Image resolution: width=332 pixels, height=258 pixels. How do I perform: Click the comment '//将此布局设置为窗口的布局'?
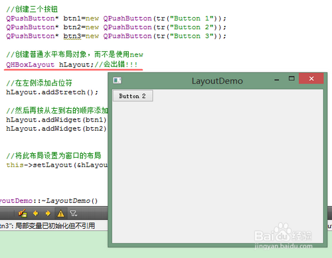click(54, 156)
